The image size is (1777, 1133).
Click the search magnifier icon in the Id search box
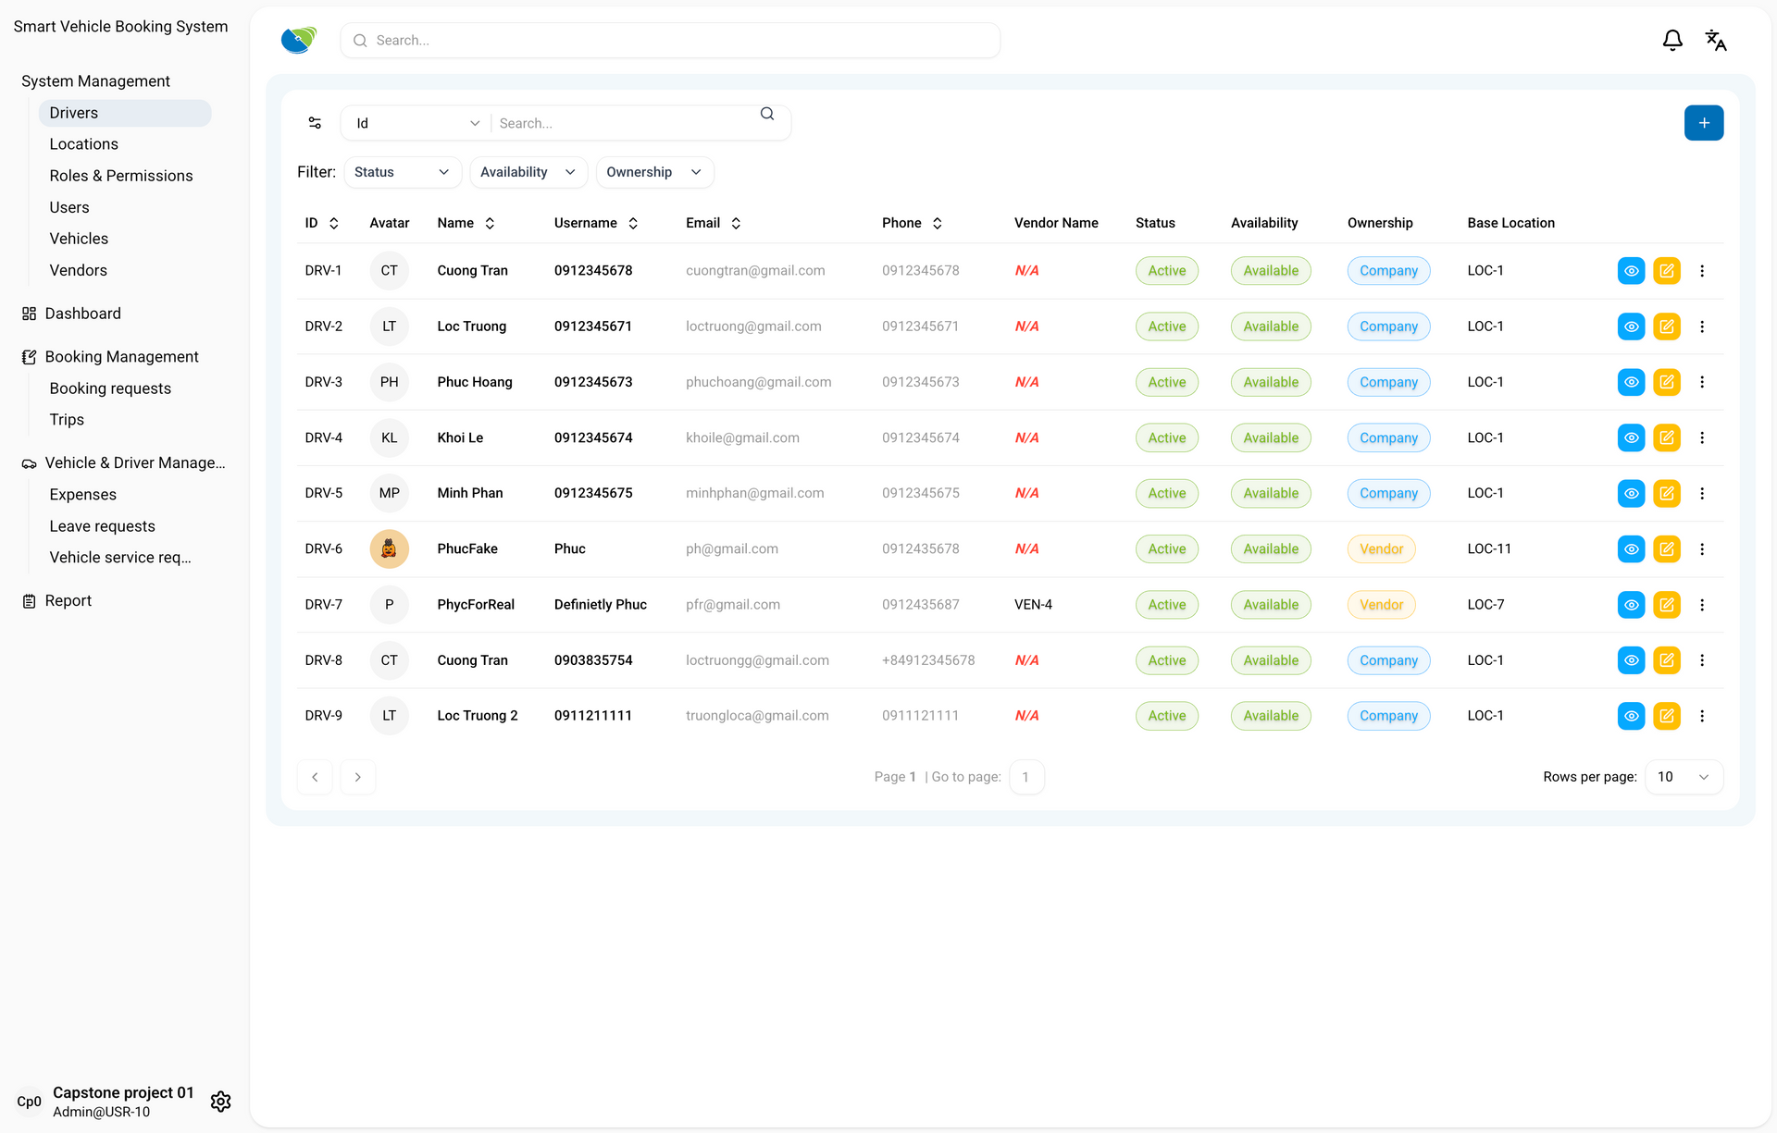(x=766, y=114)
